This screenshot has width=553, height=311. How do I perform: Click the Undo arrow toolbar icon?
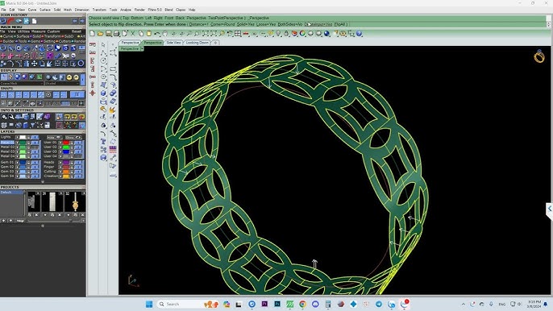[x=157, y=34]
